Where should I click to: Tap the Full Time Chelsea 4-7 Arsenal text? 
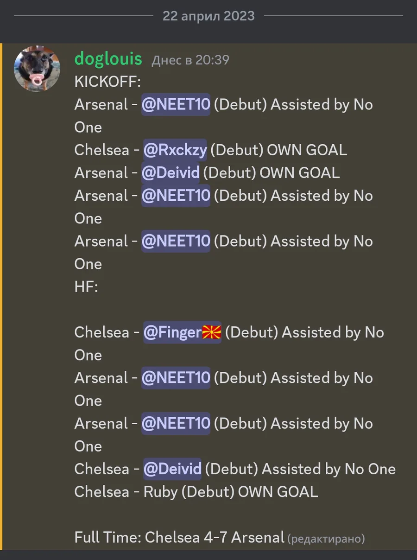179,537
